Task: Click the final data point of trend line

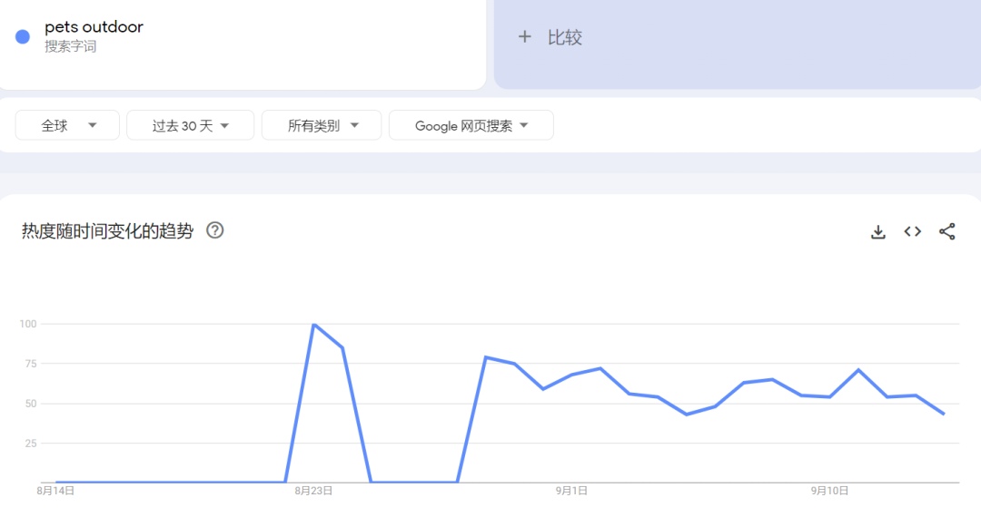Action: coord(944,414)
